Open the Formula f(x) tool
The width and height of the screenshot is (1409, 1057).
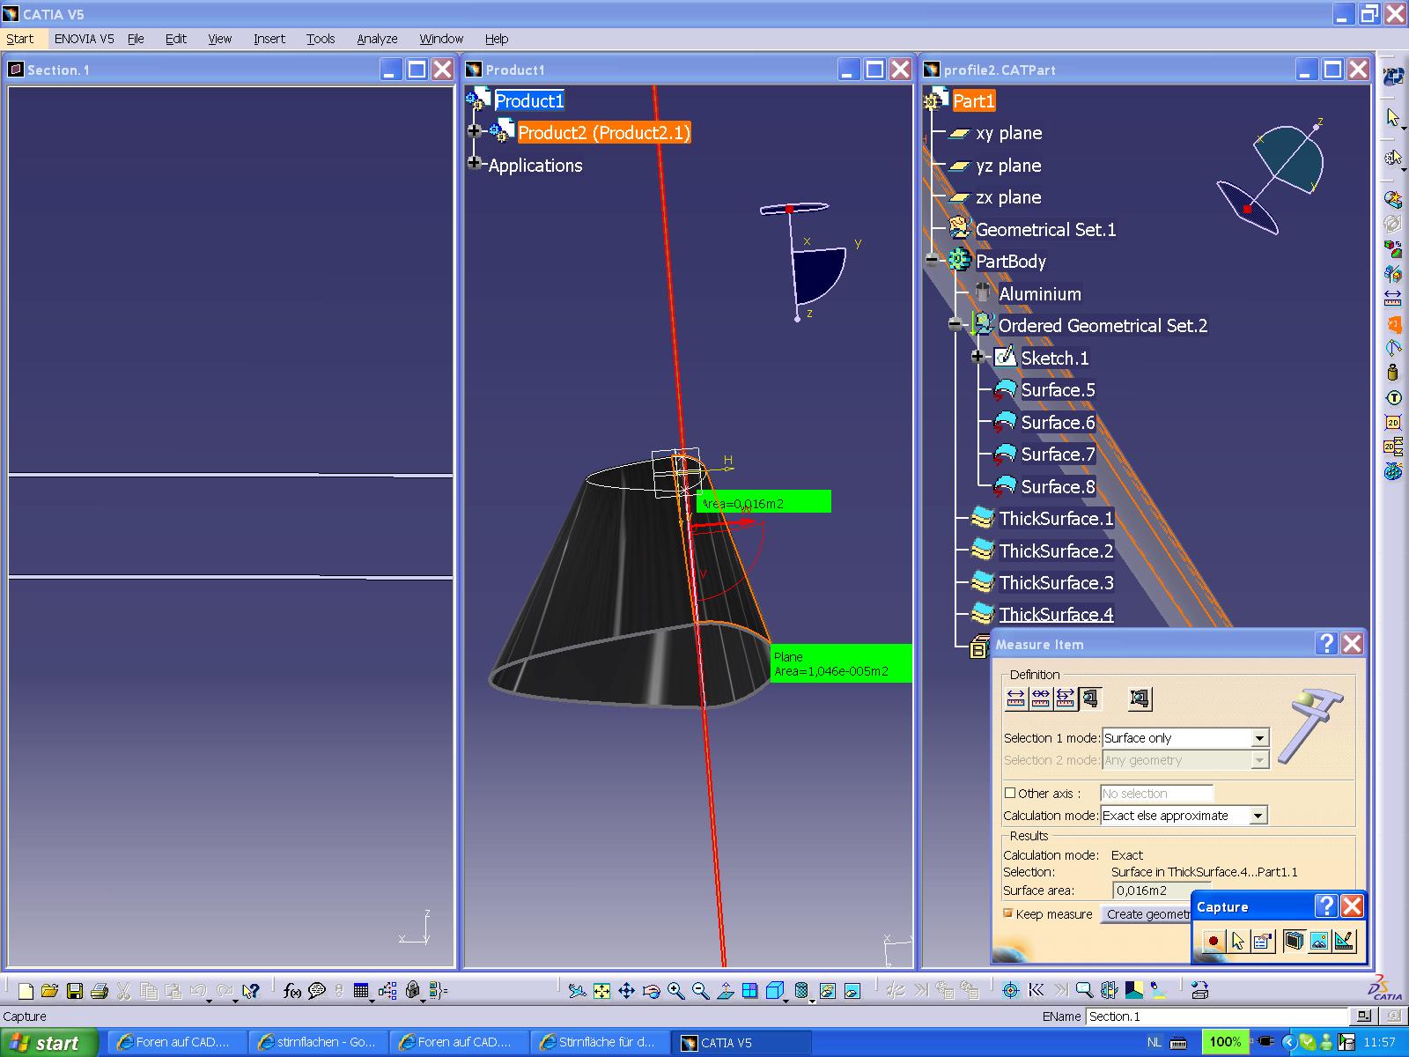coord(292,991)
